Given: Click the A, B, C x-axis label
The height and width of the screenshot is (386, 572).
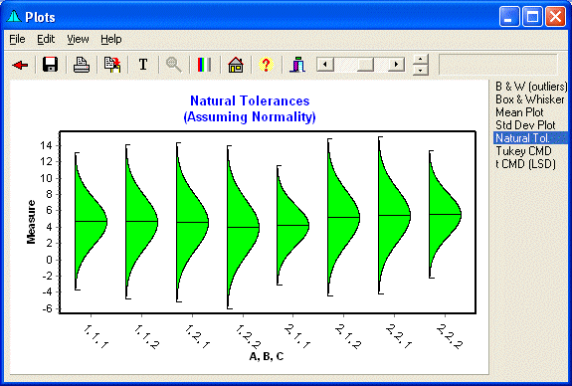Looking at the screenshot, I should 267,356.
